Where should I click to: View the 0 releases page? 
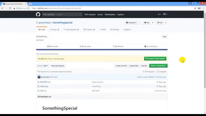pos(118,46)
